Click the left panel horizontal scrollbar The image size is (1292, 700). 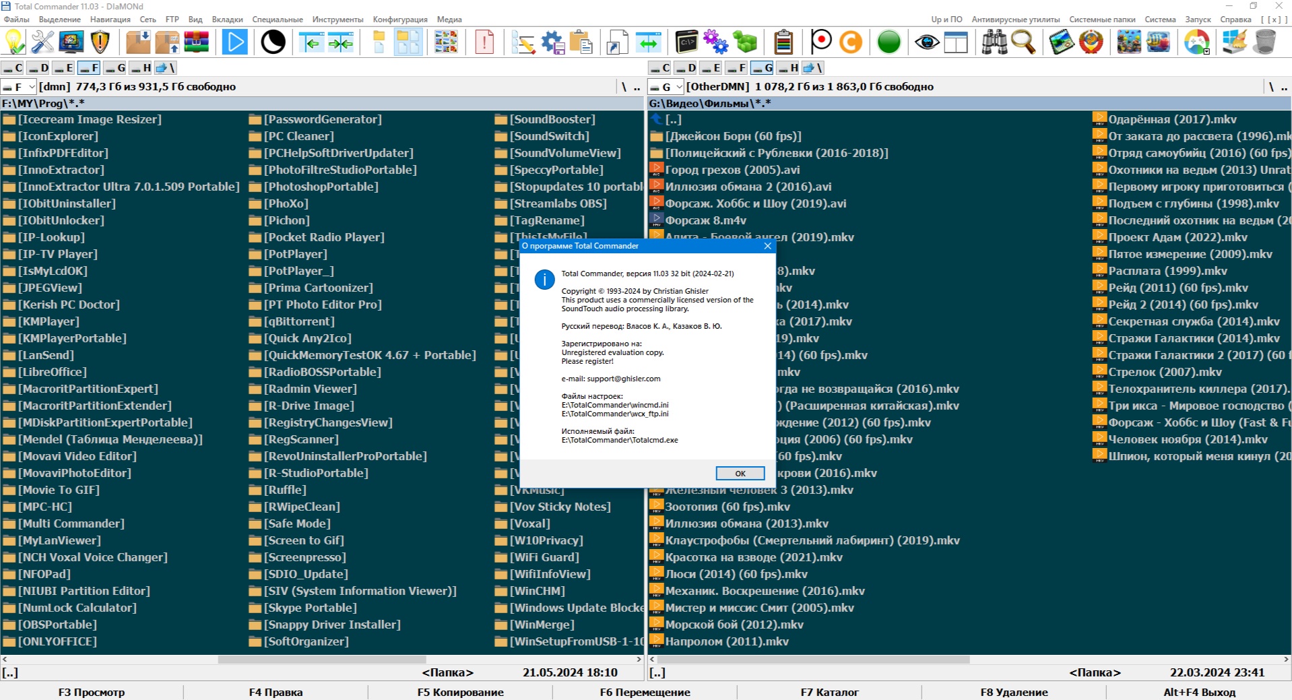(x=322, y=660)
